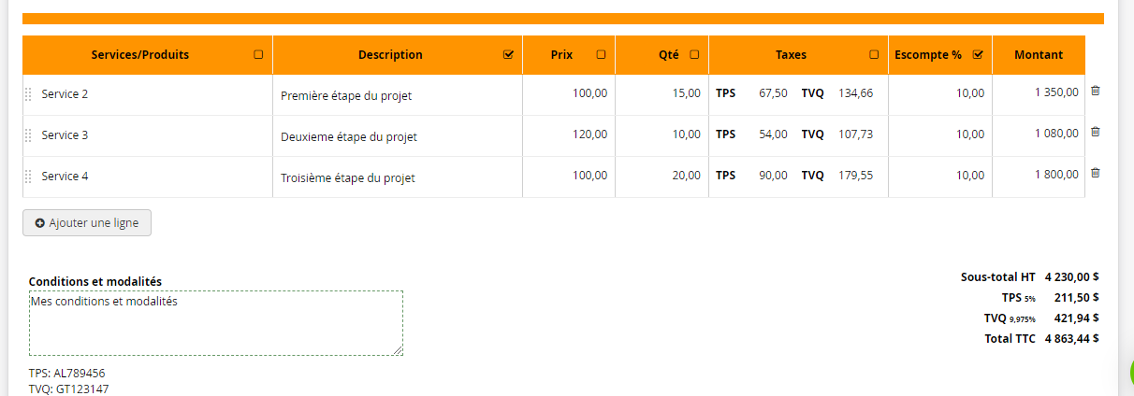Delete the Service 4 line with trash icon
The image size is (1134, 396).
pyautogui.click(x=1096, y=173)
